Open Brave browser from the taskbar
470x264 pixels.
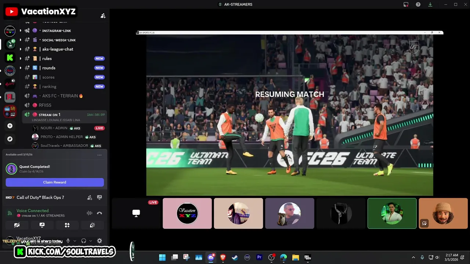223,257
